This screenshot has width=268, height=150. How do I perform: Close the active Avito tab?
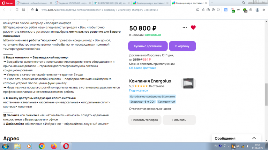click(x=206, y=3)
